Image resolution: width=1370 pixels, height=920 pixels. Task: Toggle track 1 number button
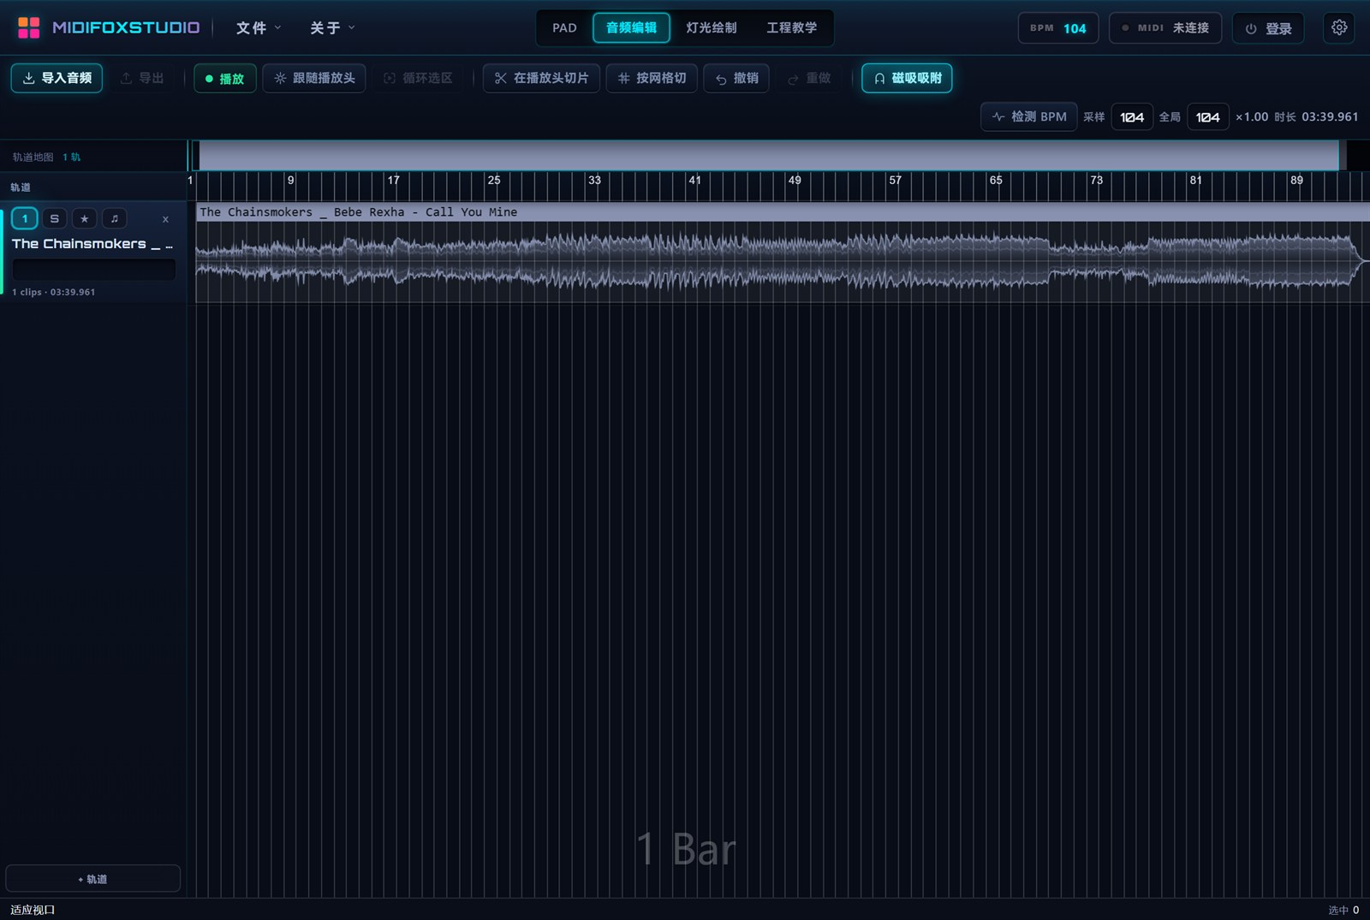tap(25, 219)
